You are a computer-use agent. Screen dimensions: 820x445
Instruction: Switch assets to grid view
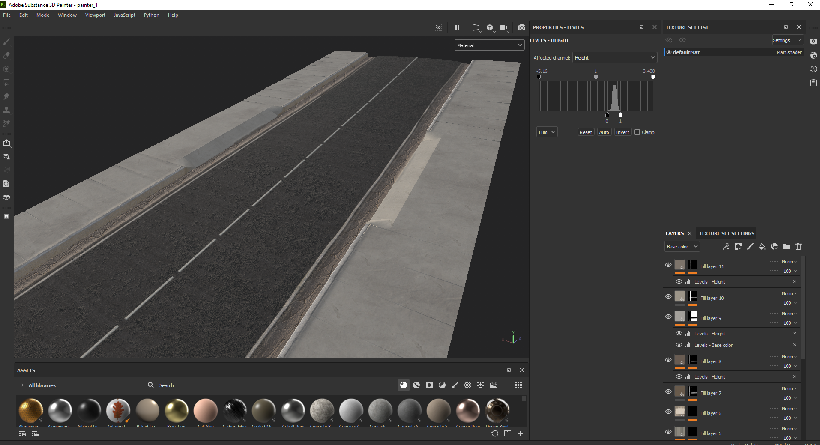518,385
